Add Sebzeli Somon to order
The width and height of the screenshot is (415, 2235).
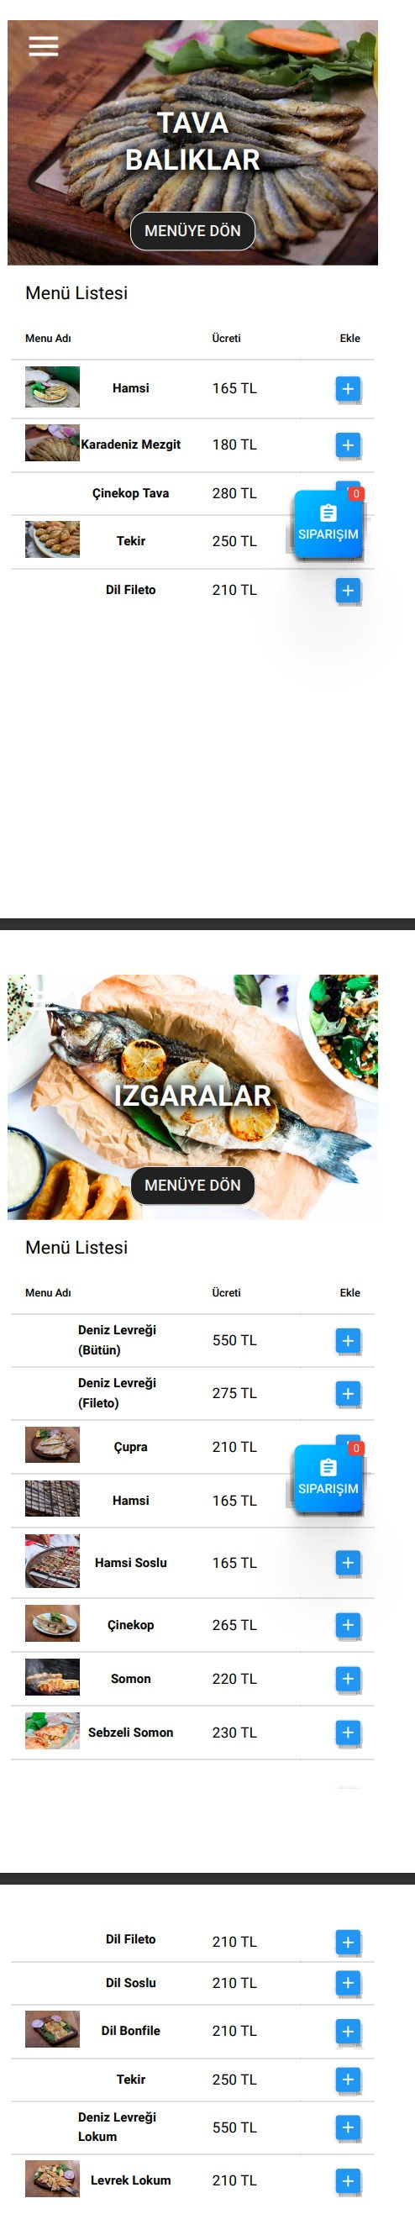(347, 1733)
